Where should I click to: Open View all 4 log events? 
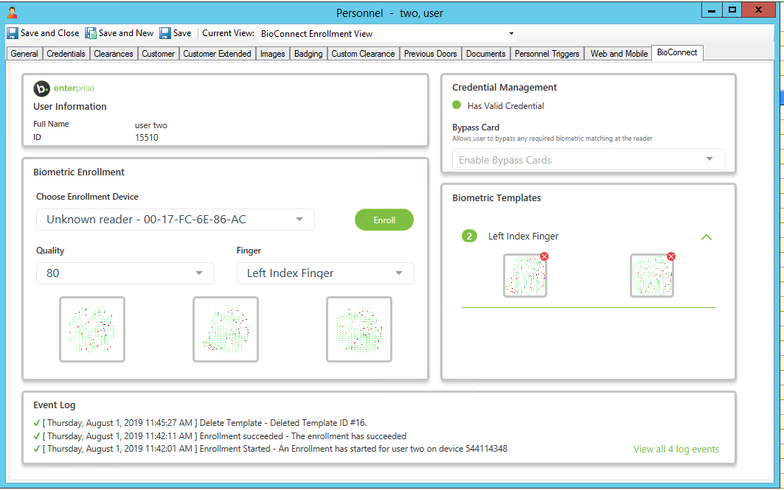[x=676, y=449]
